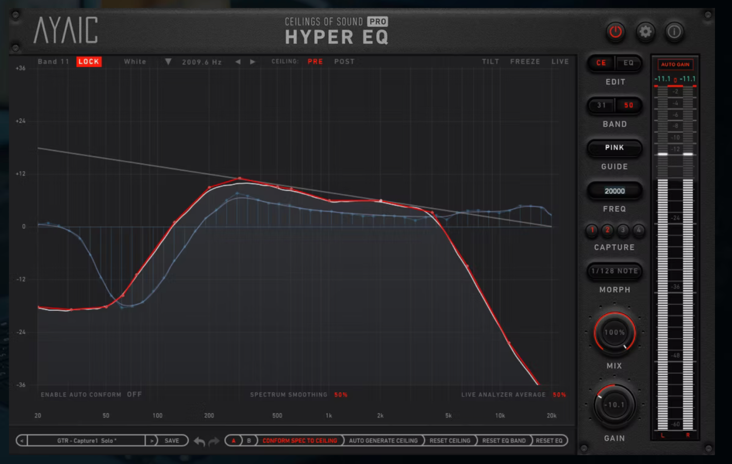The height and width of the screenshot is (464, 732).
Task: Click the Reset EQ button
Action: click(549, 441)
